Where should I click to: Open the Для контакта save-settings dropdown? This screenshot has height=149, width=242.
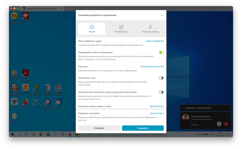tap(157, 113)
